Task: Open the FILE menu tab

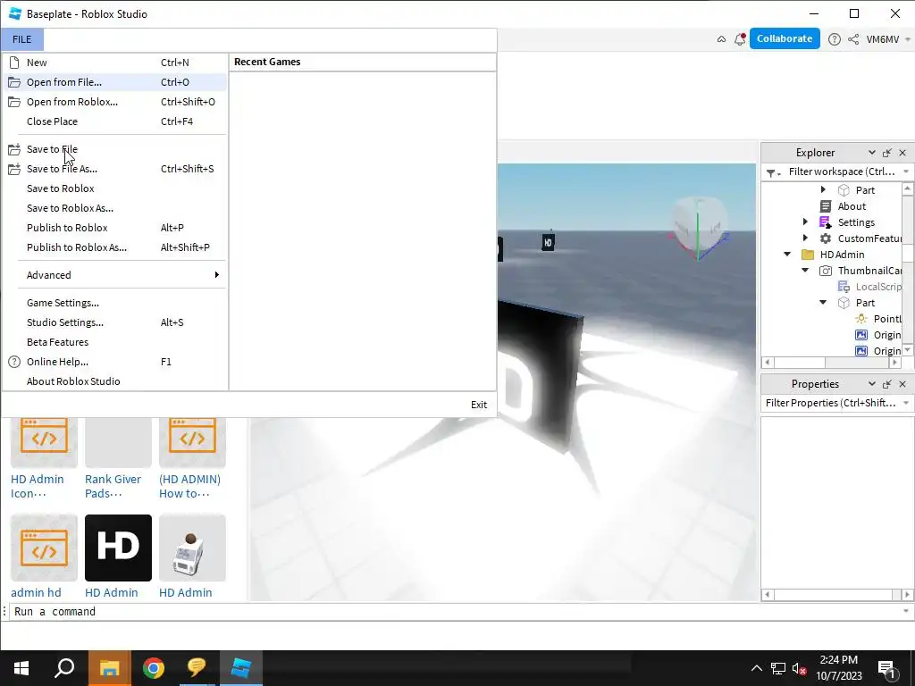Action: click(x=22, y=39)
